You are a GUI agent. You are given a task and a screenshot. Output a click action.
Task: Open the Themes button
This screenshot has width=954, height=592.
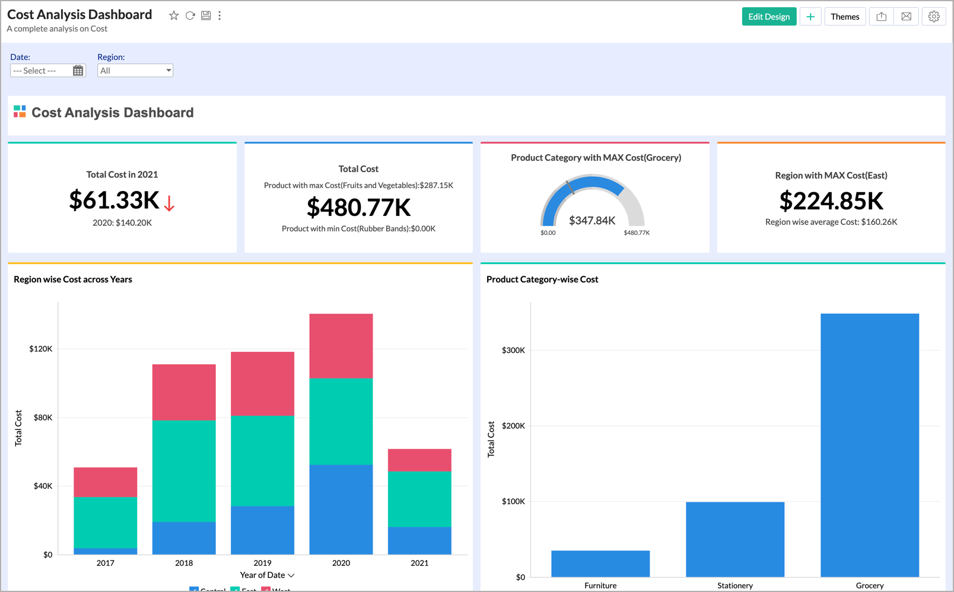click(844, 17)
